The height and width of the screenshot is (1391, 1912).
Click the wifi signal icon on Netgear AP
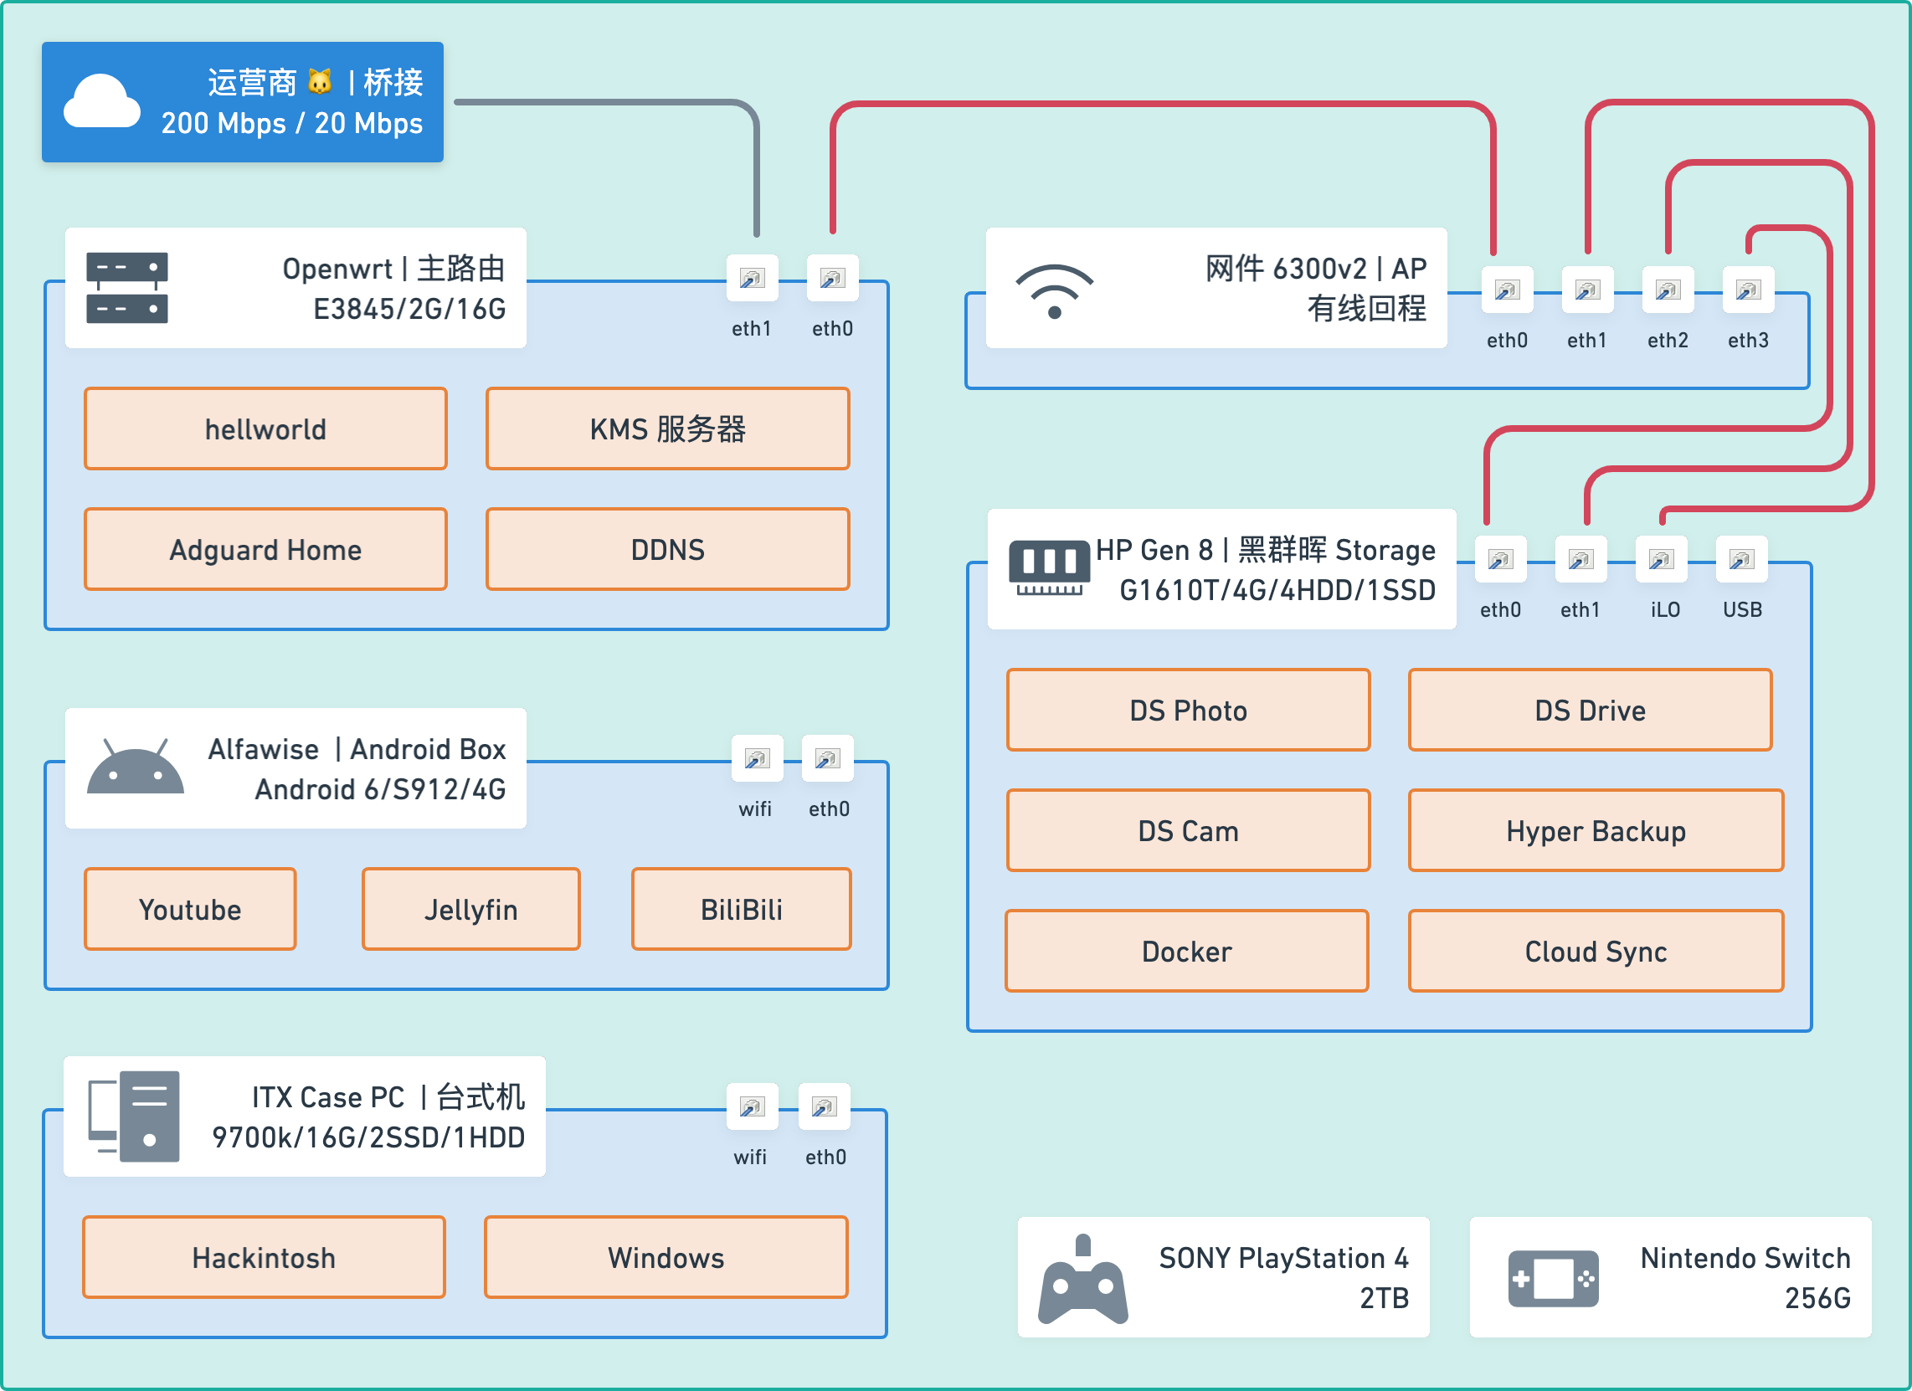[x=1054, y=291]
